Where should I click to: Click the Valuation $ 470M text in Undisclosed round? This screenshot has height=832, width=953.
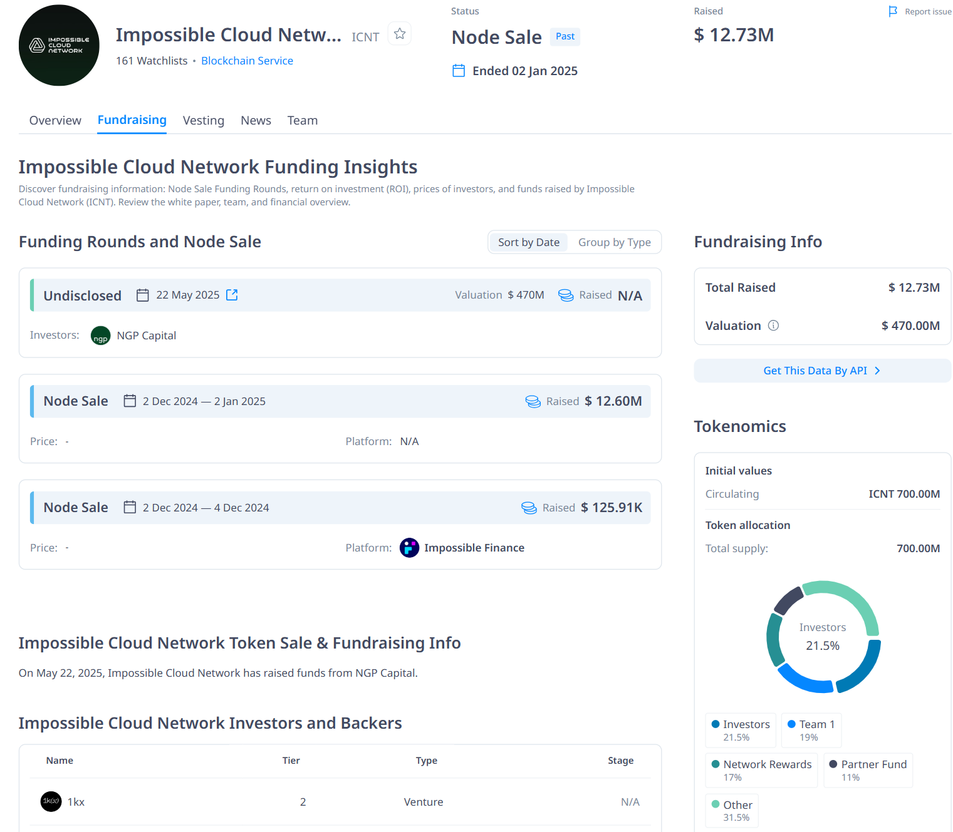click(499, 295)
